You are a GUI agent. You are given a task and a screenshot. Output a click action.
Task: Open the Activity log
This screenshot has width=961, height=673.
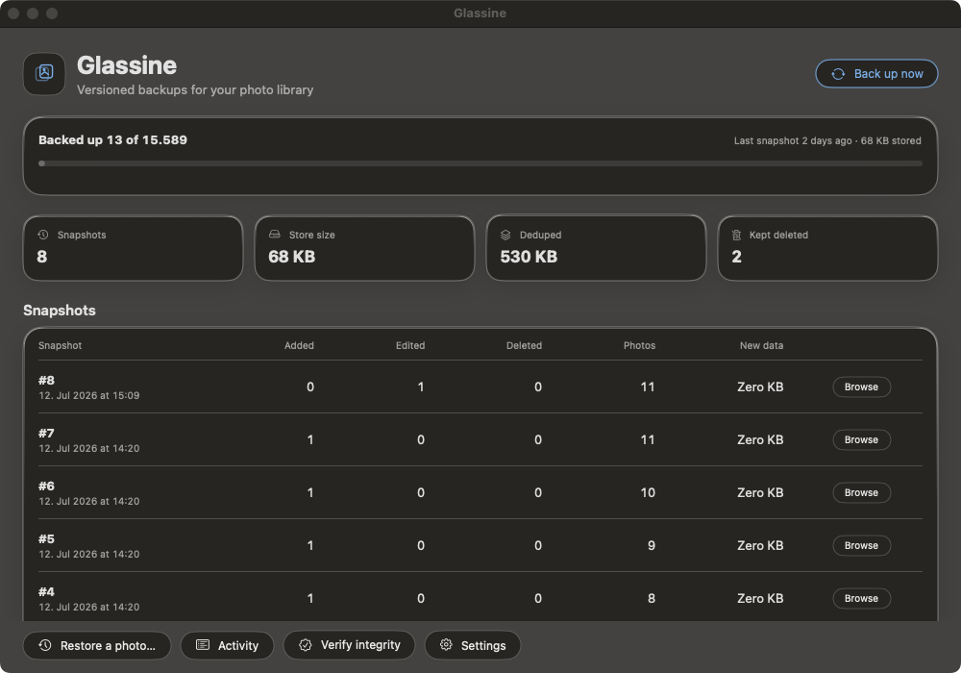(227, 645)
